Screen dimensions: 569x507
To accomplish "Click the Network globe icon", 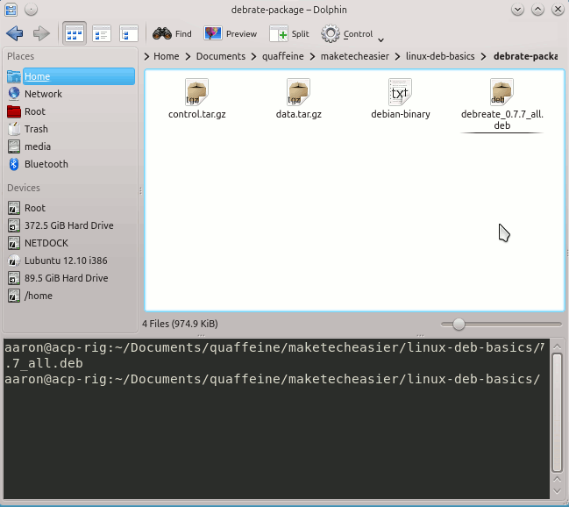I will coord(14,94).
